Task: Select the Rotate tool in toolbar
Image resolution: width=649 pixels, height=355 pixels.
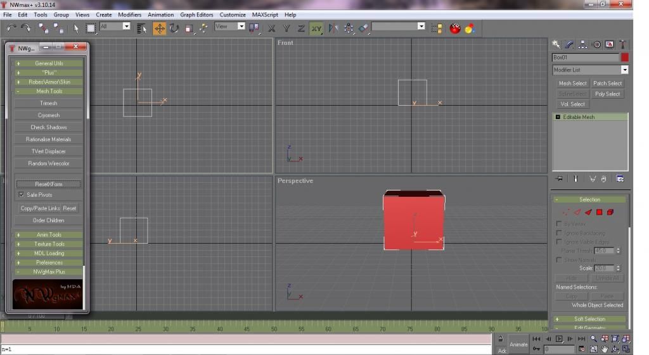Action: (x=174, y=28)
